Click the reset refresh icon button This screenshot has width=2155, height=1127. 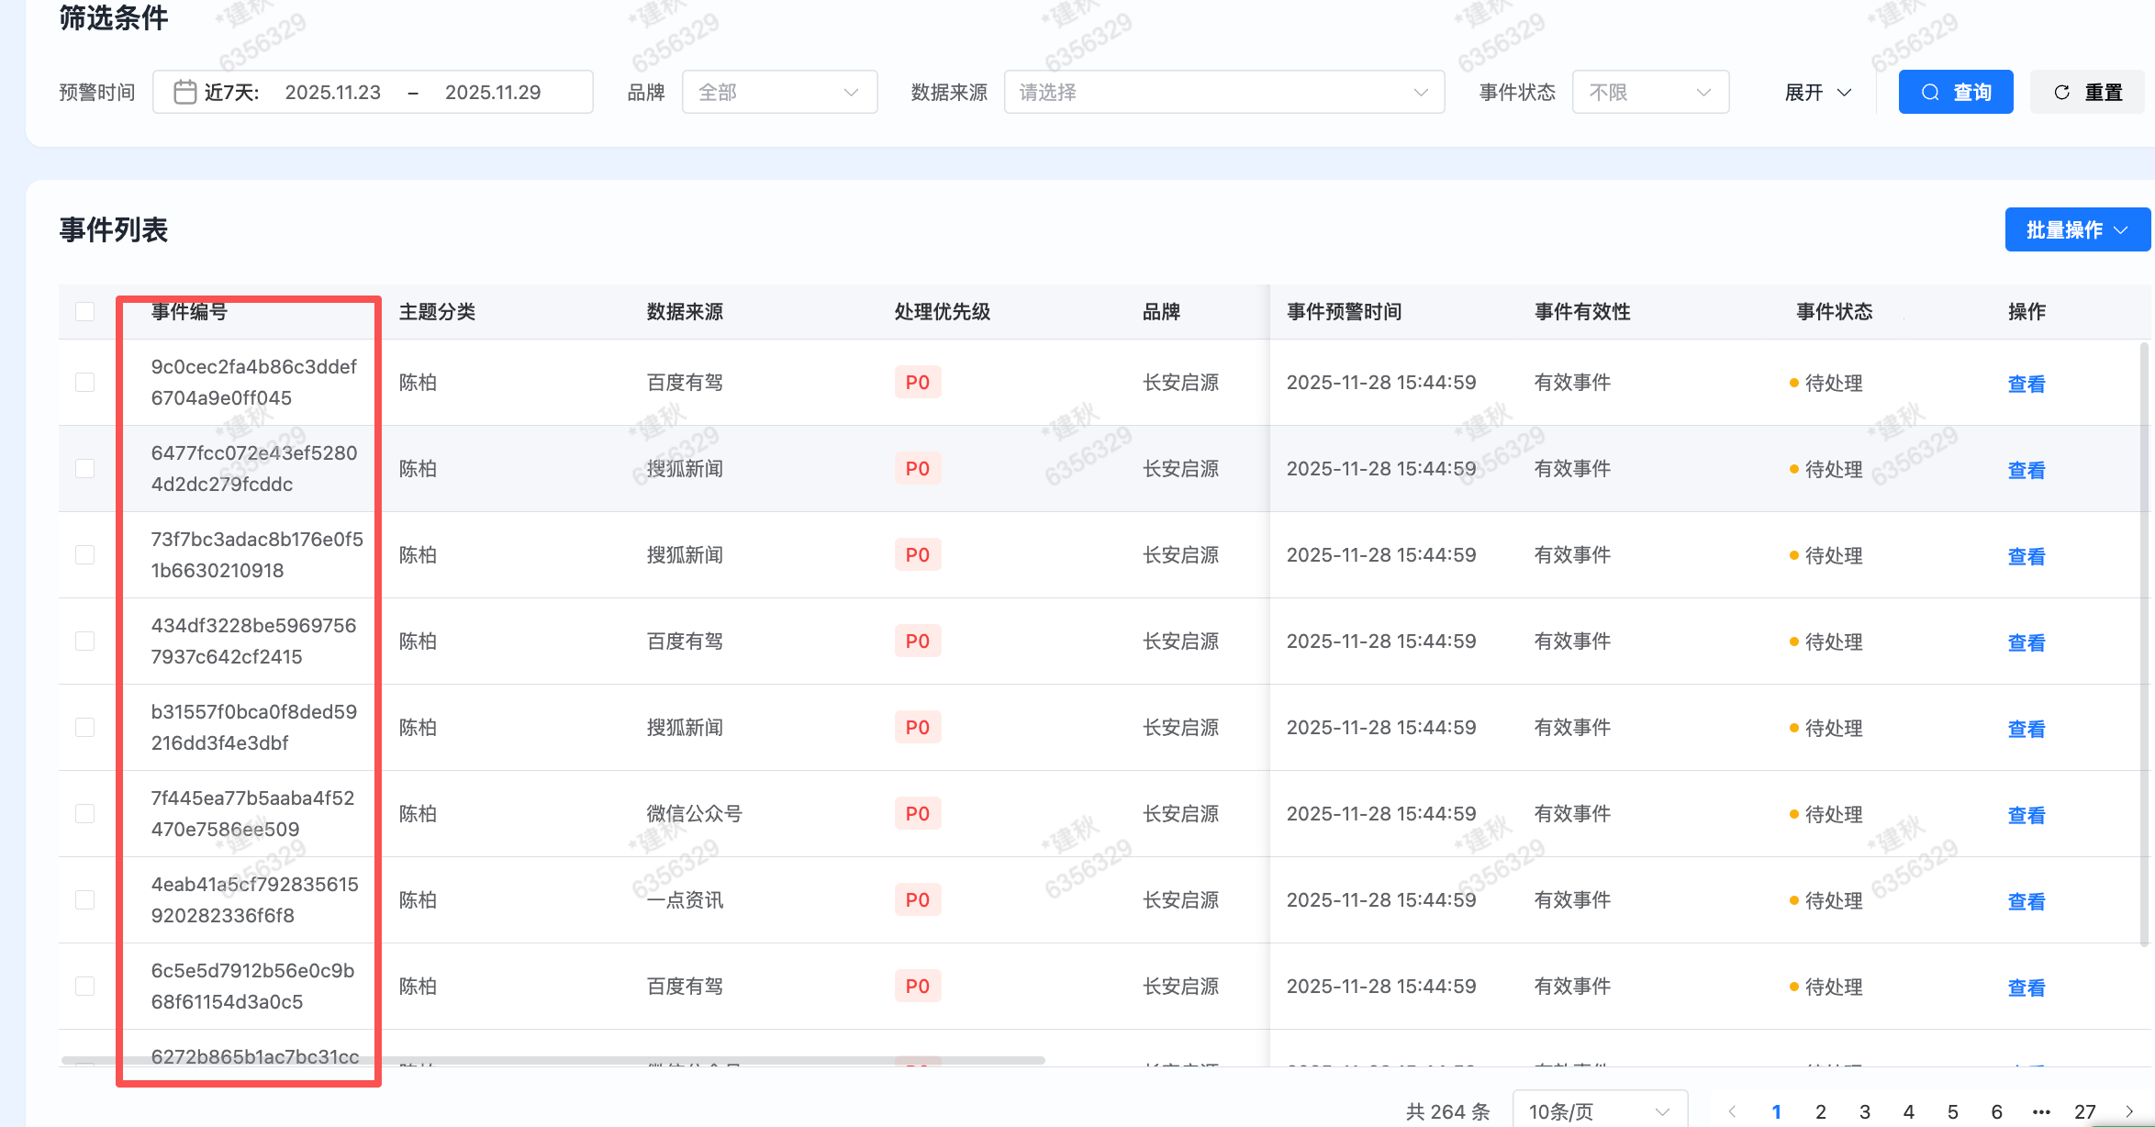2087,92
